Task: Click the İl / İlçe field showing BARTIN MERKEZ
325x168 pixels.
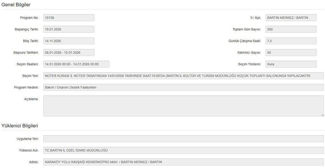Action: [291, 18]
